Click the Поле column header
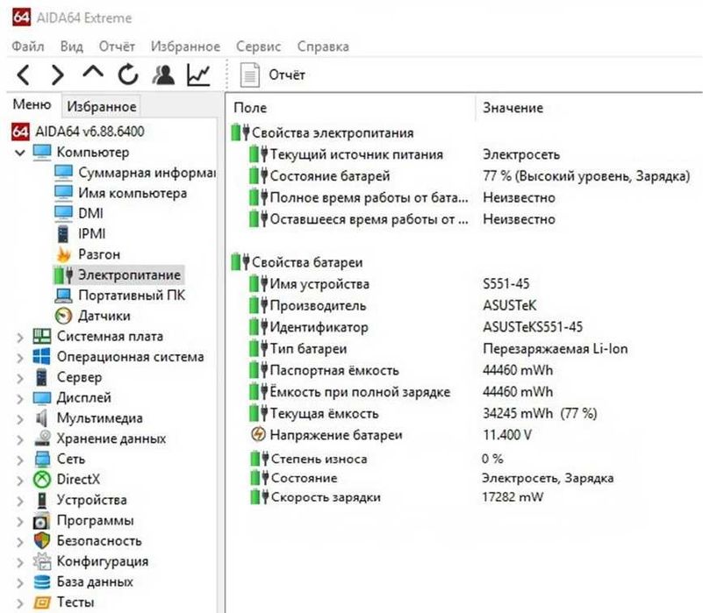Screen dimensions: 703x613 [250, 108]
